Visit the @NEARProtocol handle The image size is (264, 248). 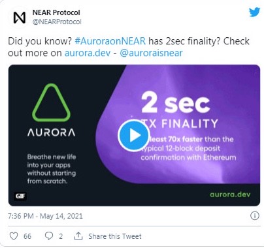(57, 22)
